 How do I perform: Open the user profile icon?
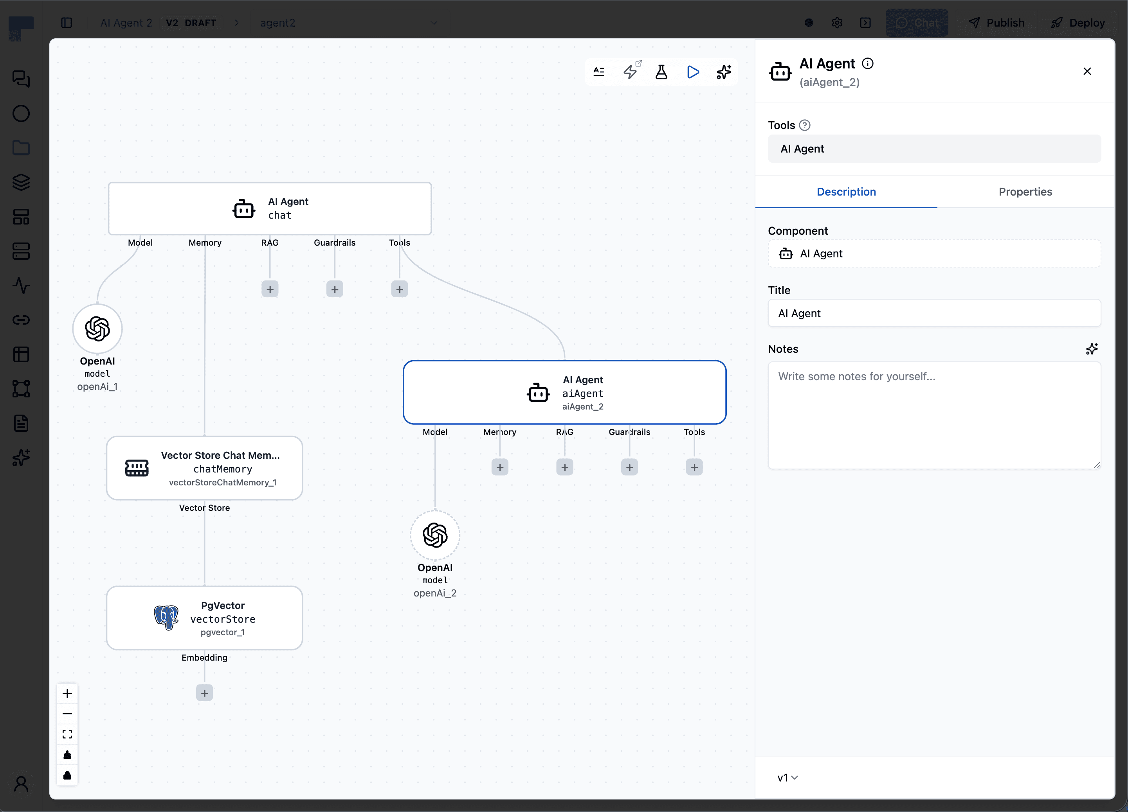click(x=21, y=784)
